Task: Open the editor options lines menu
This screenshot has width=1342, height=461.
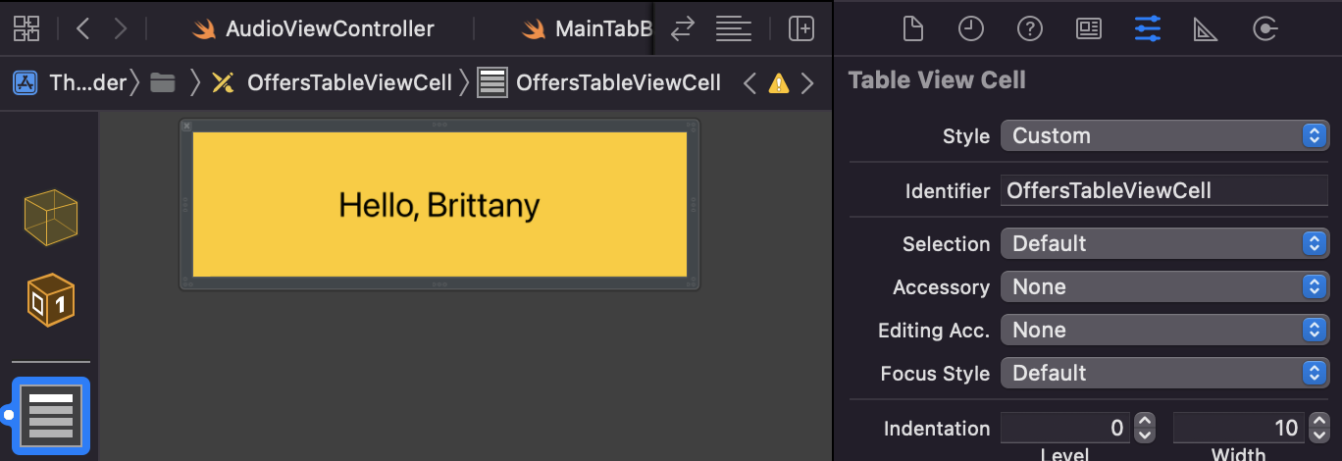Action: coord(733,28)
